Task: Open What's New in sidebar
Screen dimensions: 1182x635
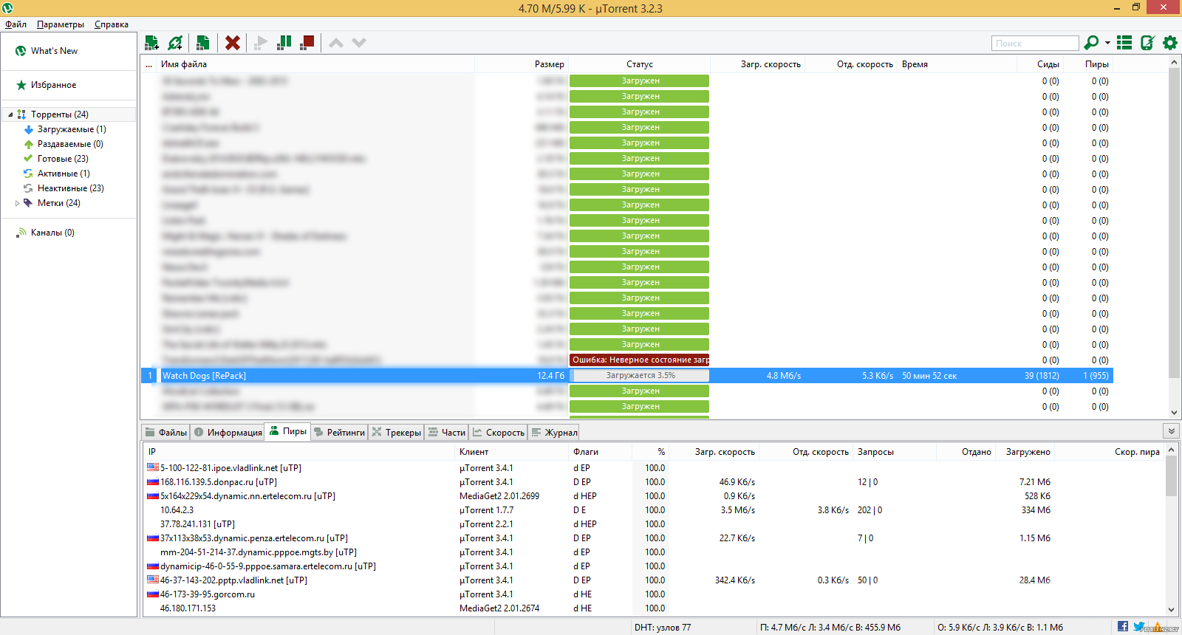Action: click(54, 51)
